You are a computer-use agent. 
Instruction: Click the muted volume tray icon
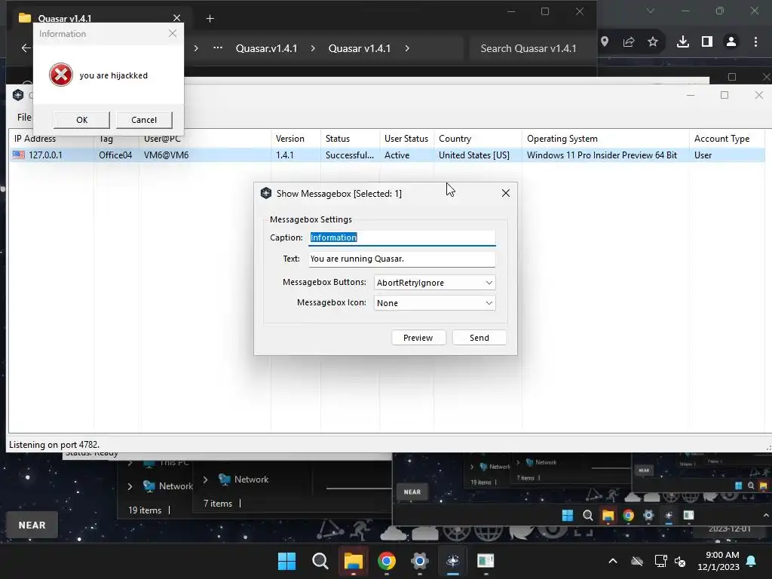coord(681,561)
